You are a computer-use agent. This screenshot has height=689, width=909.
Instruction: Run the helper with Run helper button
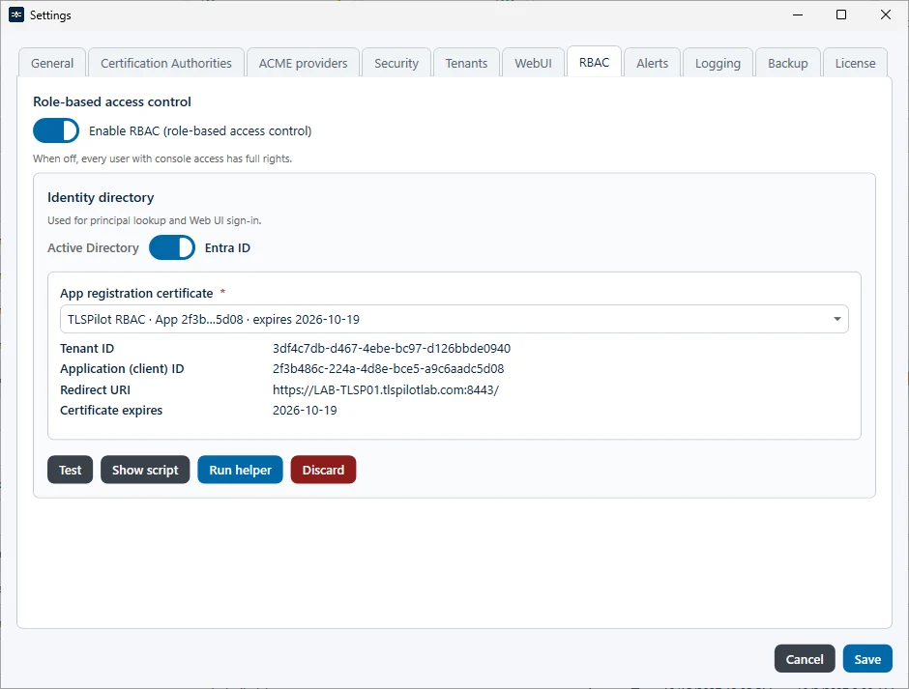point(240,470)
